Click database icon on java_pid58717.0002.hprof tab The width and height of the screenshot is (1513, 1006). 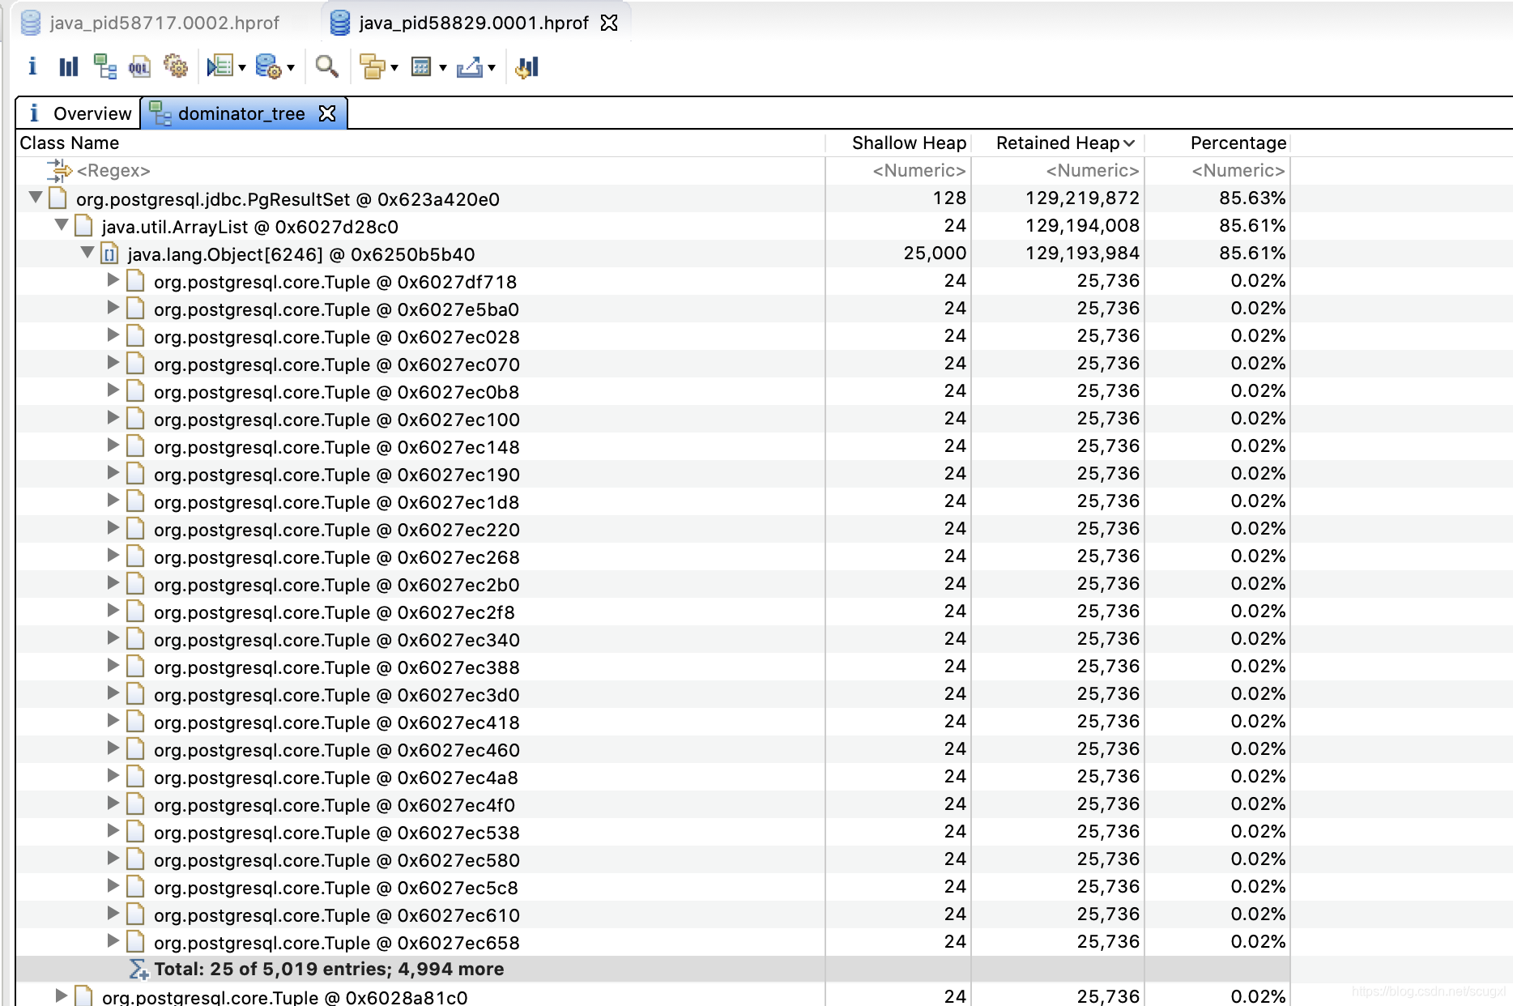point(31,23)
